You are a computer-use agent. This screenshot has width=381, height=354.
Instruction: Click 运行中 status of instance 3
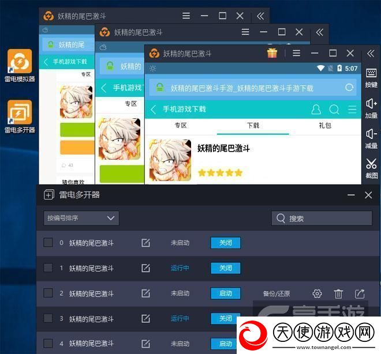click(180, 319)
